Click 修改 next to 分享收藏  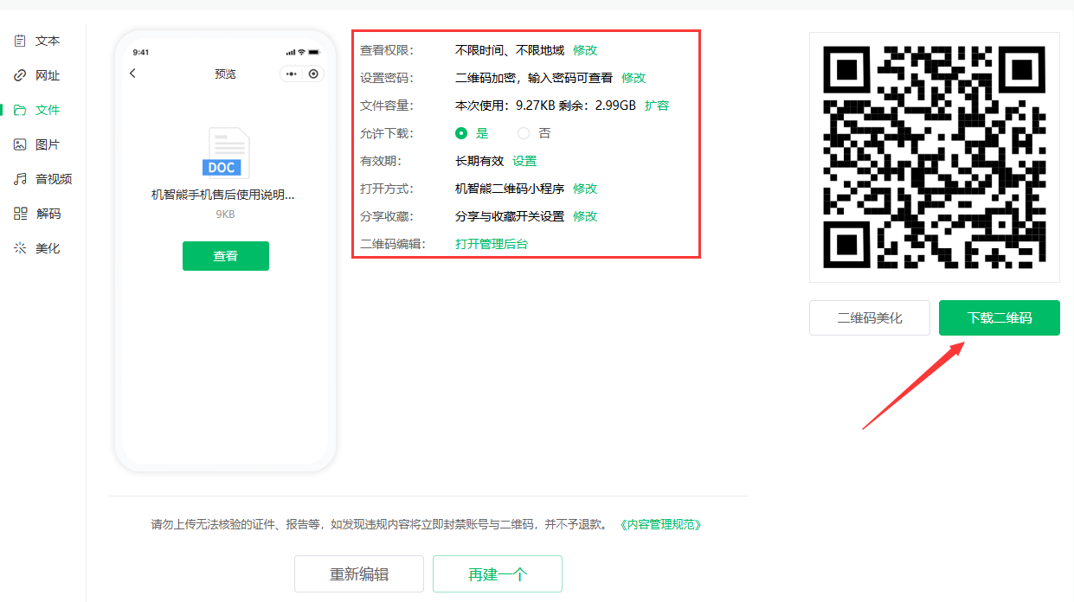coord(585,216)
